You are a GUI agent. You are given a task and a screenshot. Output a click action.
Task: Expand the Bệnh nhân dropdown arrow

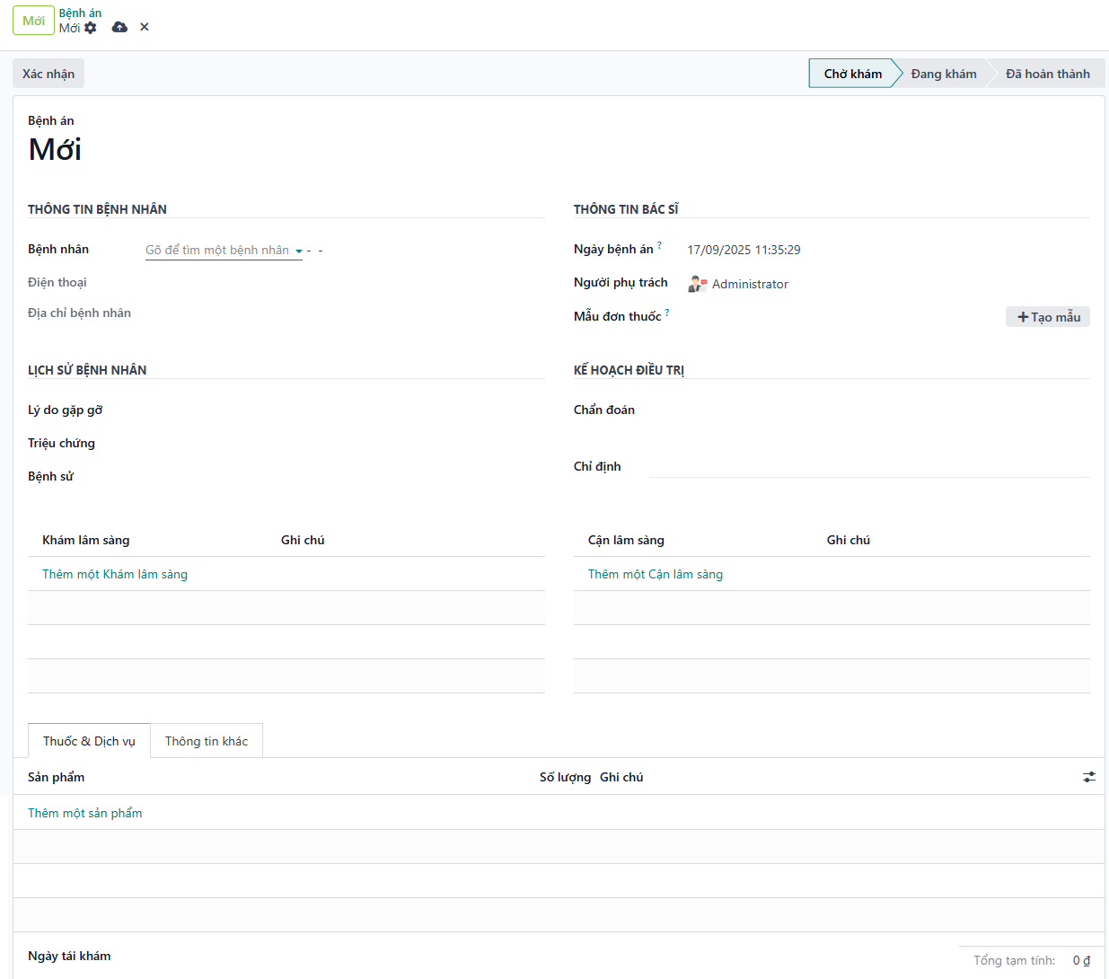[298, 251]
